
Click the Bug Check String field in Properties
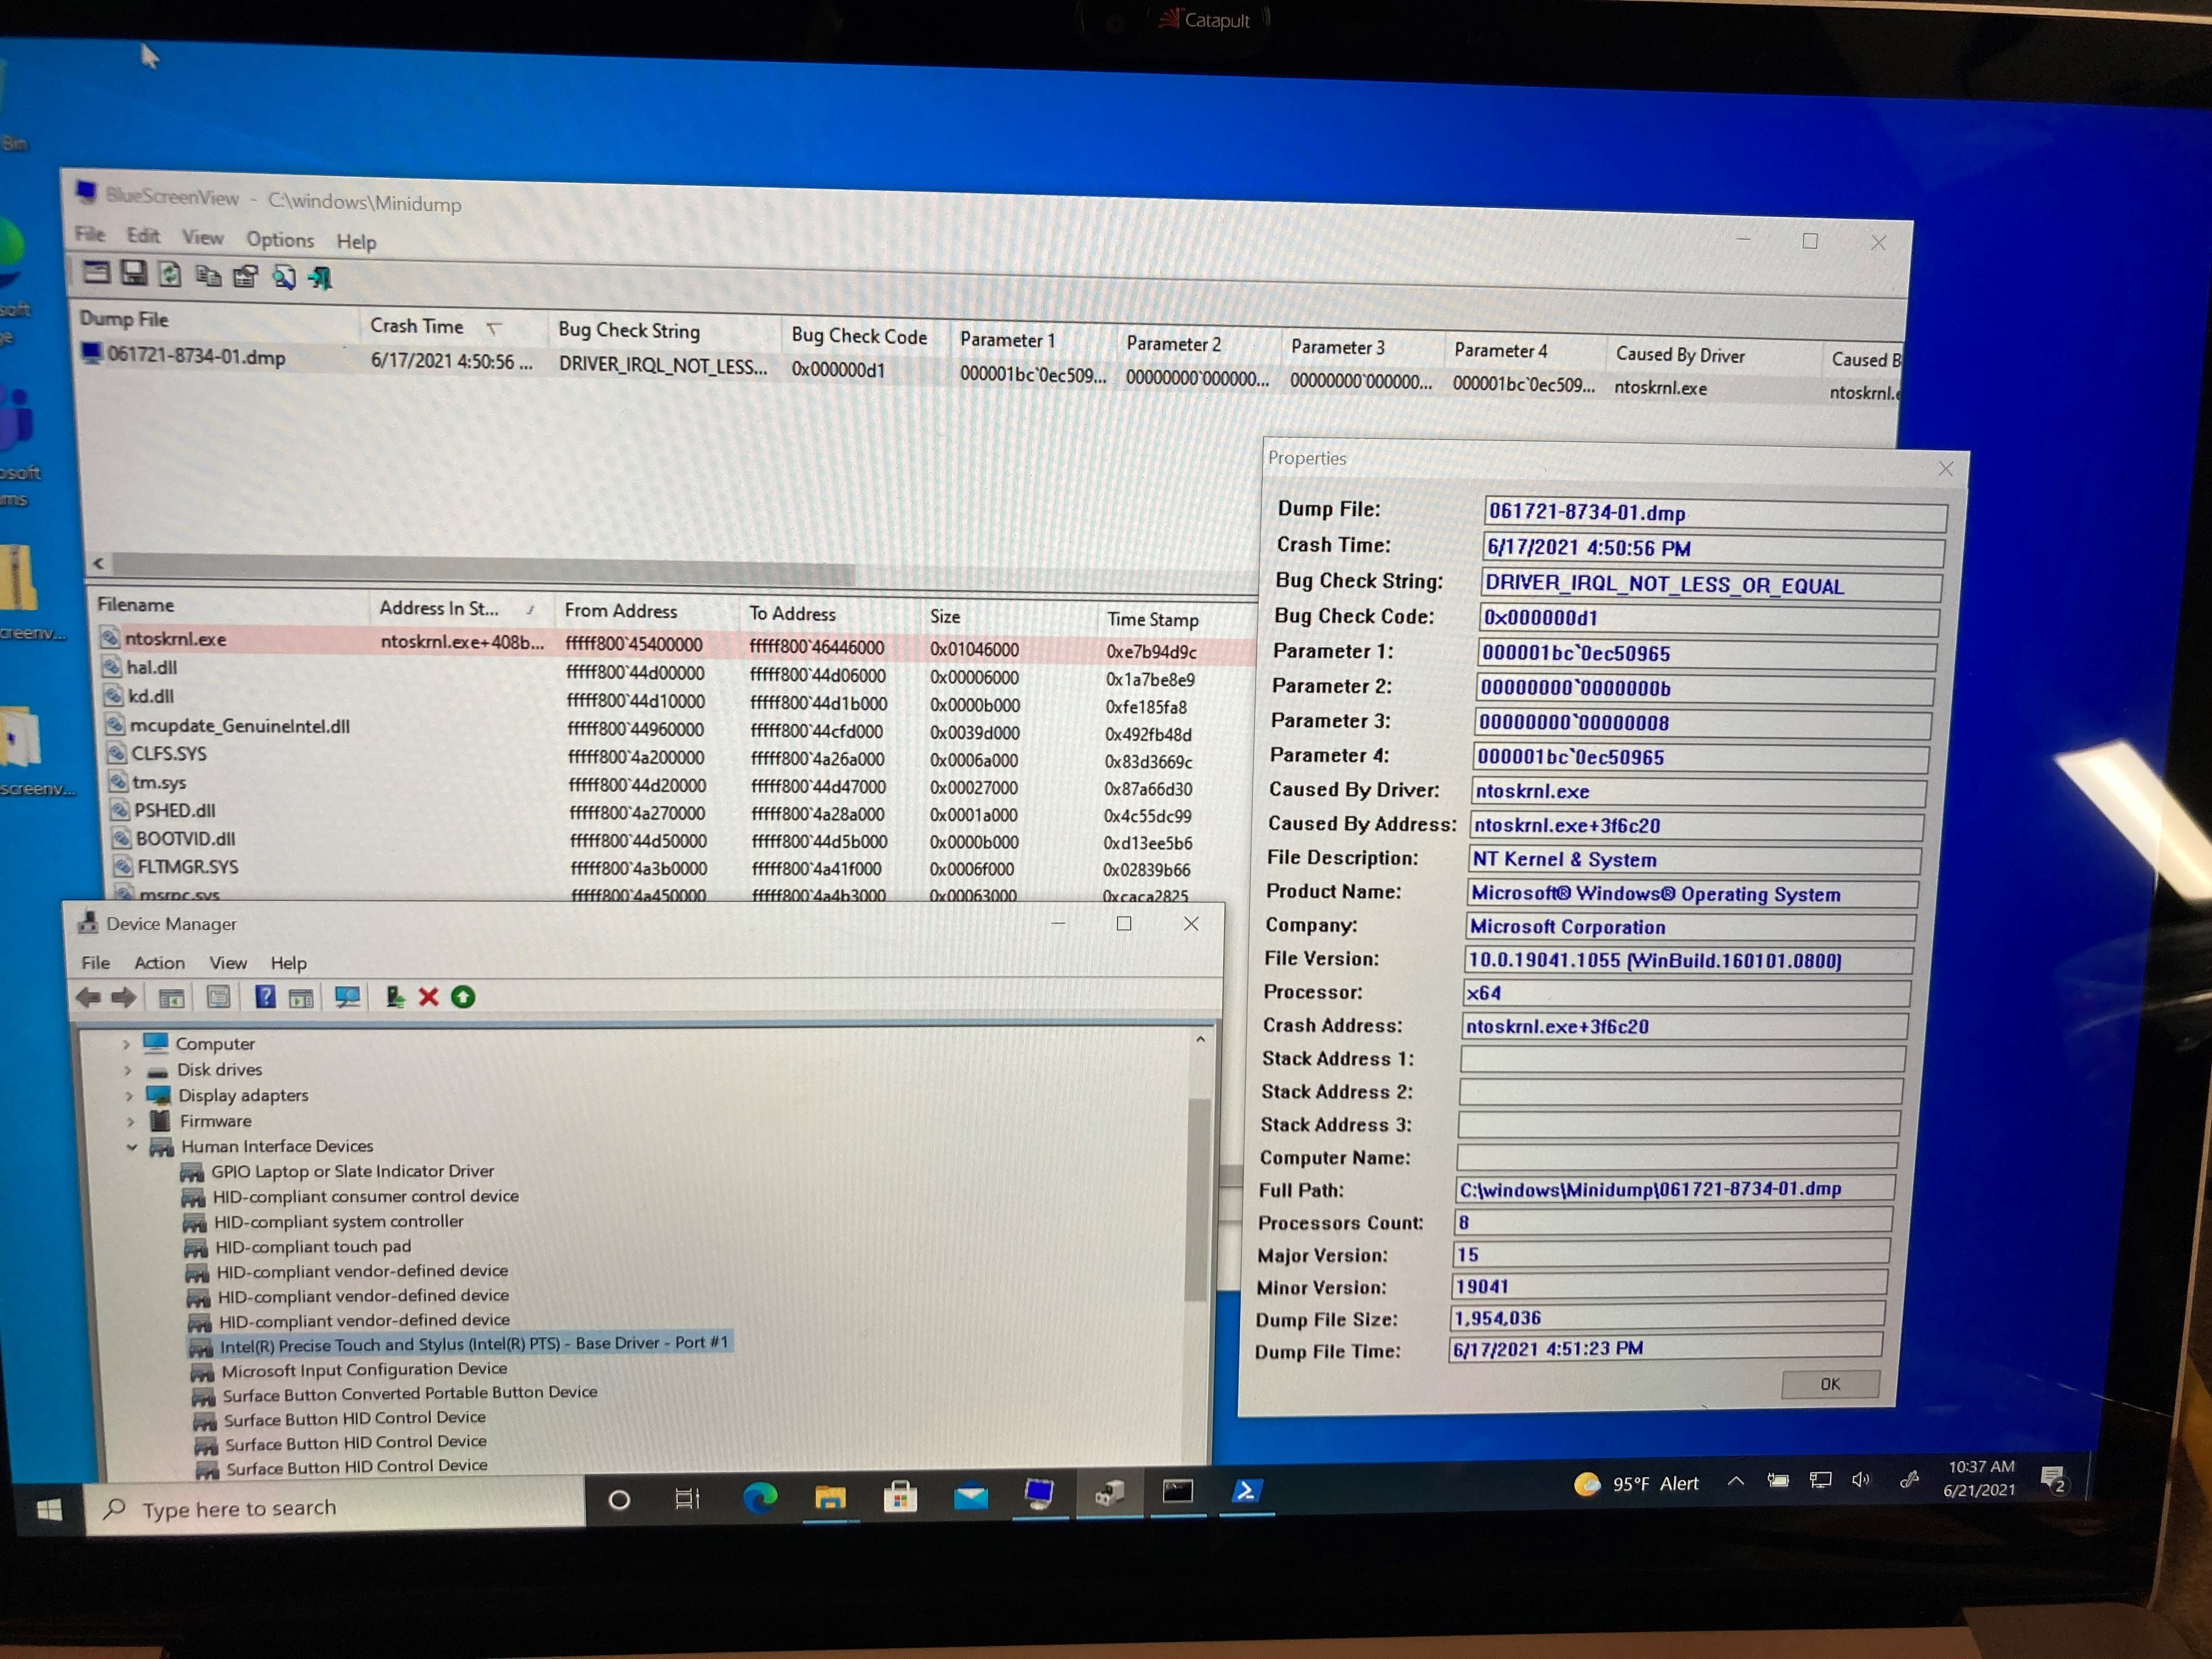tap(1710, 585)
